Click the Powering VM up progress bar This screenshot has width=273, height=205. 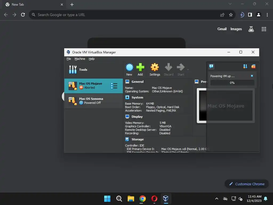click(x=232, y=83)
